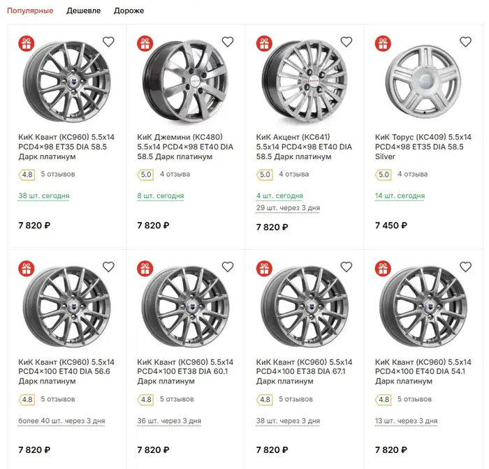Sort by Популярные tab
Screen dimensions: 489x469
pos(30,10)
